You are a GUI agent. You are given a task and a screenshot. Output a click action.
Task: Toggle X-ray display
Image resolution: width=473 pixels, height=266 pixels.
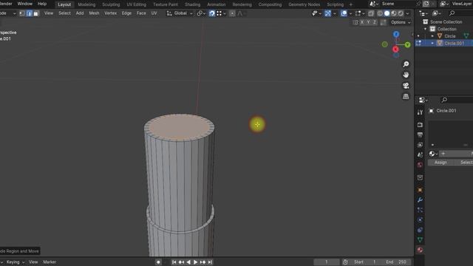(x=371, y=13)
